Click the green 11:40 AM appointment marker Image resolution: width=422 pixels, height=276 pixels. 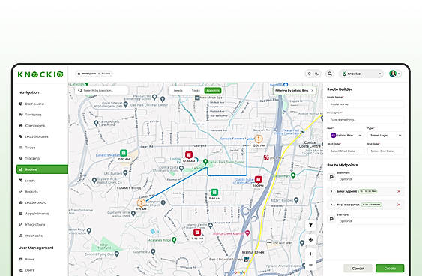pos(214,192)
